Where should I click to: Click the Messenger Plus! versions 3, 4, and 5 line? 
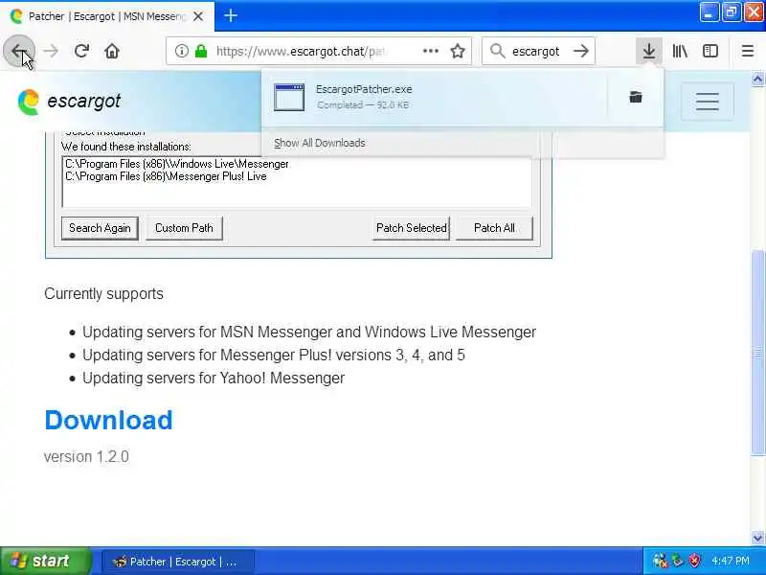click(x=274, y=355)
